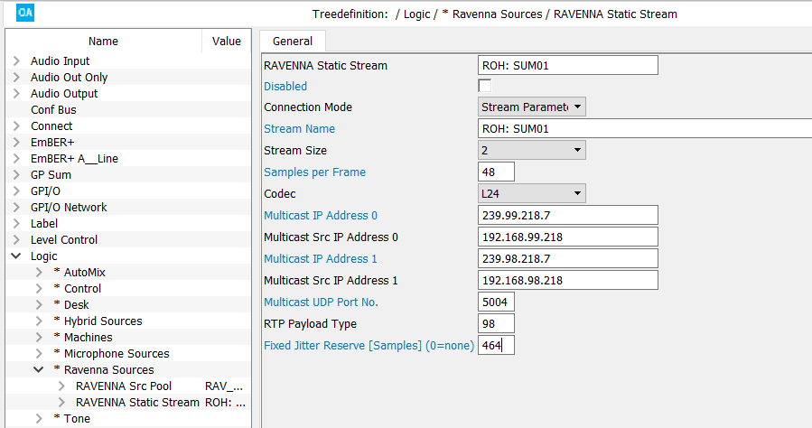Expand the Audio Input tree node
Screen dimensions: 812x428
[x=16, y=61]
